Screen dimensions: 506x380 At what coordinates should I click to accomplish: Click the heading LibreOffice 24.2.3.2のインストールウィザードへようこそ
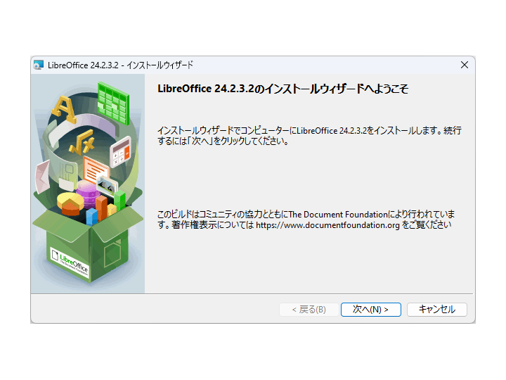(283, 89)
